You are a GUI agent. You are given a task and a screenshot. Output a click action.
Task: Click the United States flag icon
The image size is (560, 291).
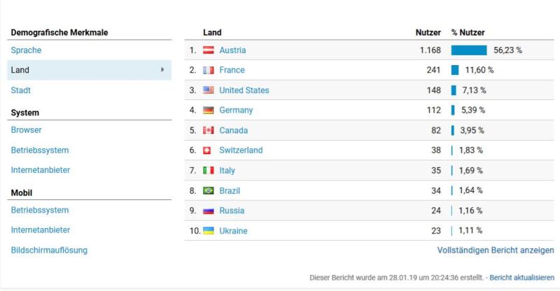208,90
